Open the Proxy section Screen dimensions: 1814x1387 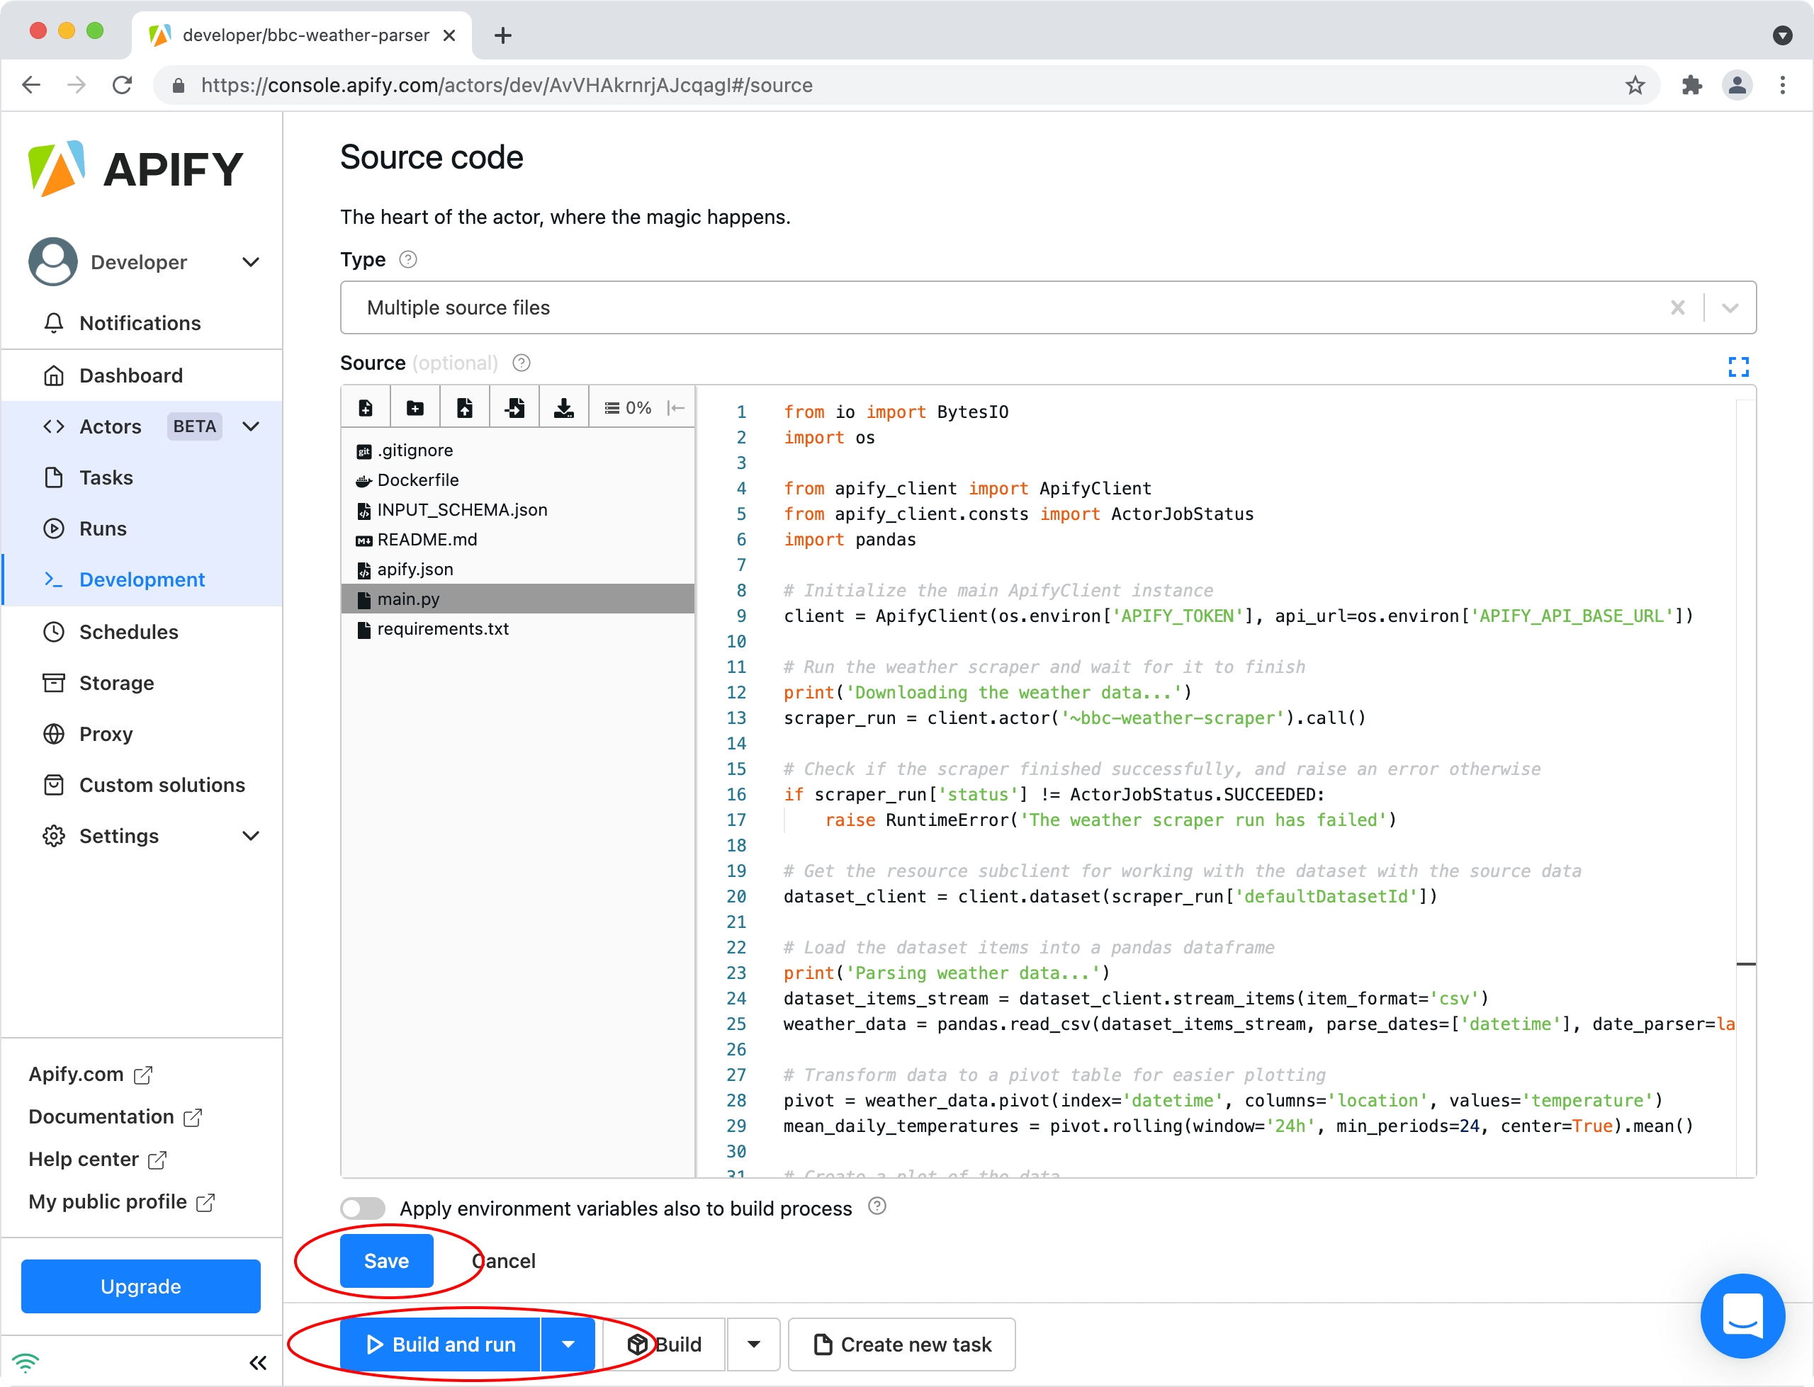point(106,733)
